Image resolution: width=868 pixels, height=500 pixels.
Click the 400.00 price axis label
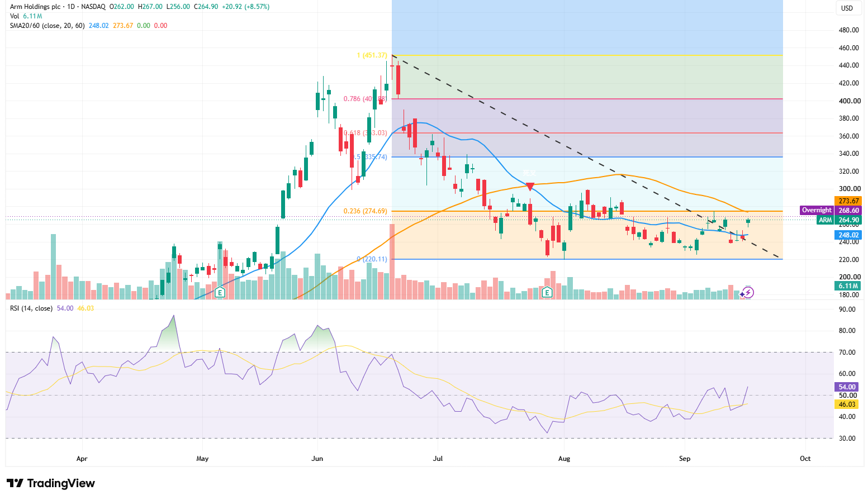(849, 101)
